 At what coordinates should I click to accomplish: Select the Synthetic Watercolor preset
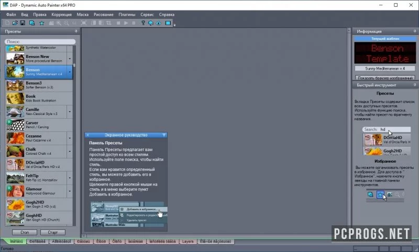coord(39,48)
